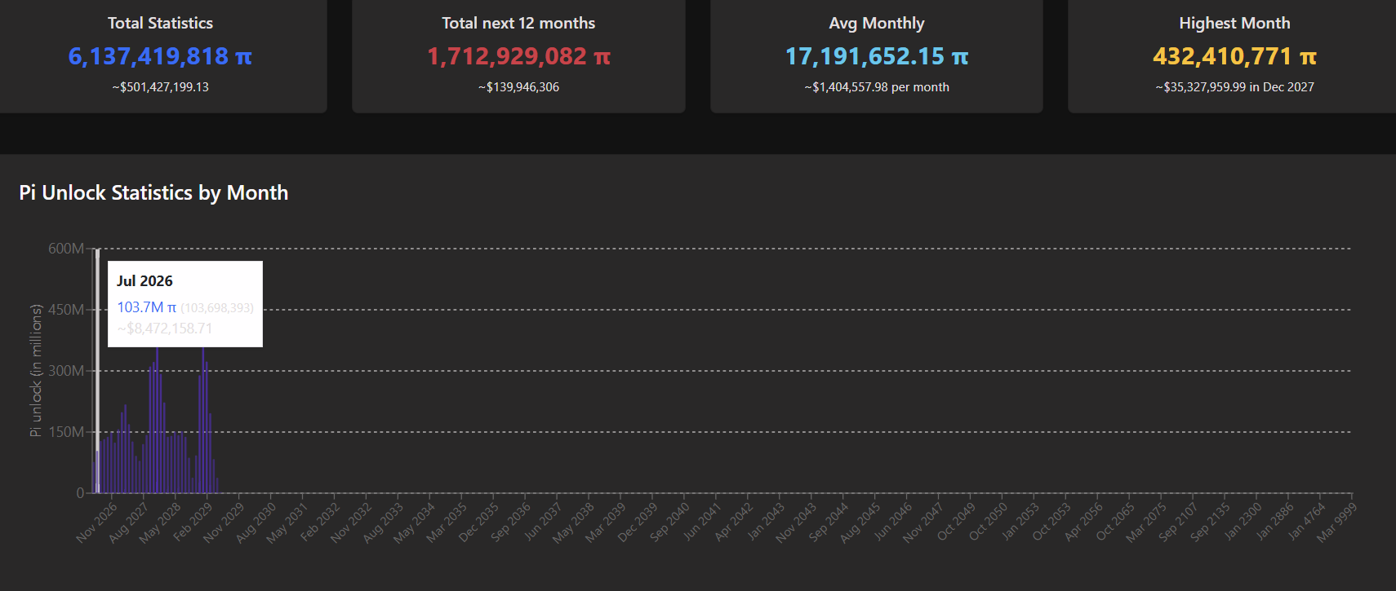Click the Pi unlock (in millions) axis title

click(x=35, y=370)
